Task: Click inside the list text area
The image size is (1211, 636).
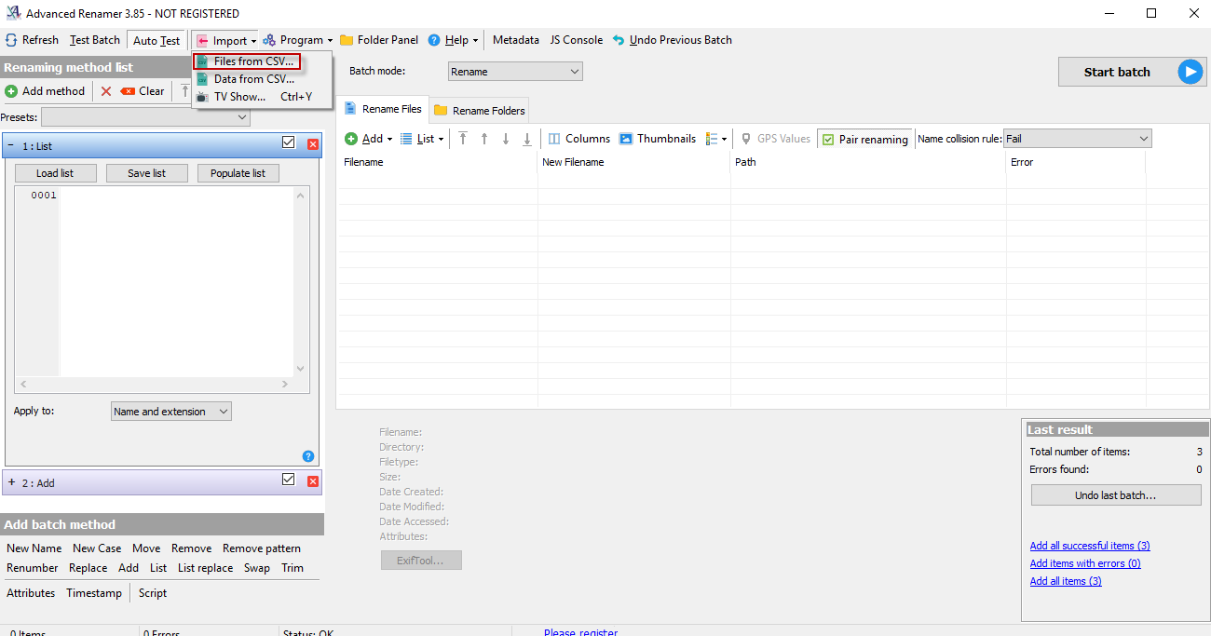Action: pos(177,281)
